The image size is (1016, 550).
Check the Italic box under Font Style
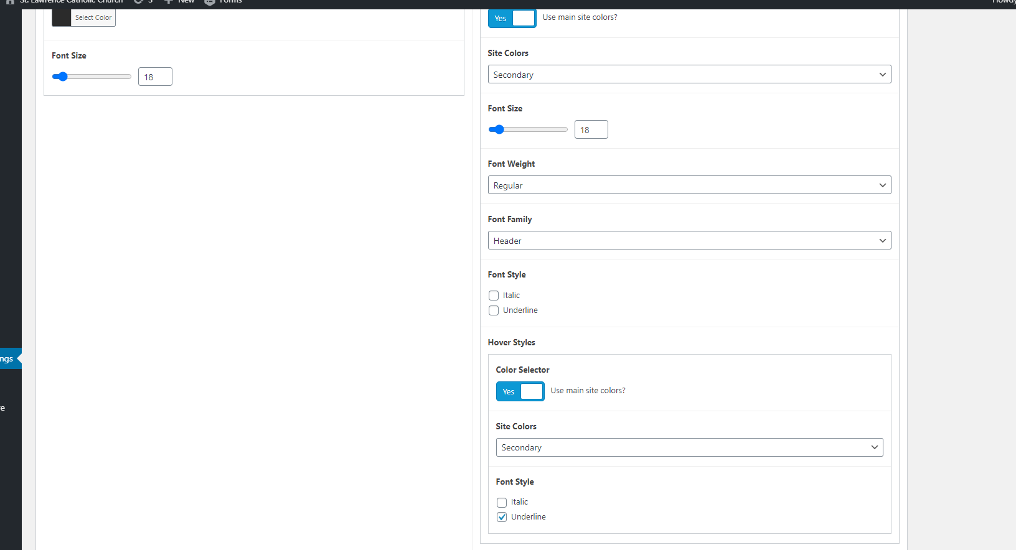[494, 296]
